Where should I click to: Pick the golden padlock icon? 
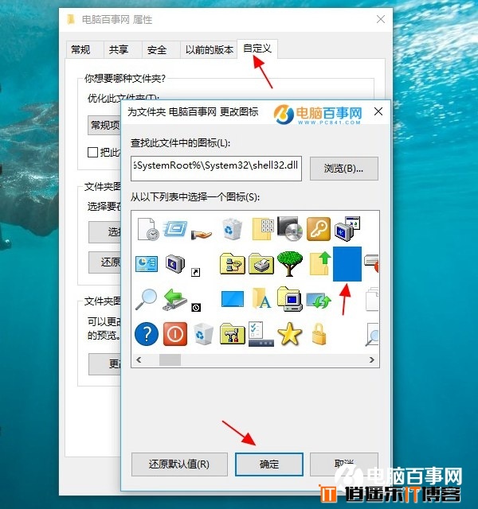[x=319, y=334]
